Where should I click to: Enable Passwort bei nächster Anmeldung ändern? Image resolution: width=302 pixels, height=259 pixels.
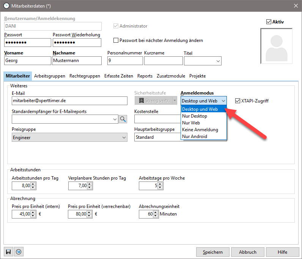116,40
